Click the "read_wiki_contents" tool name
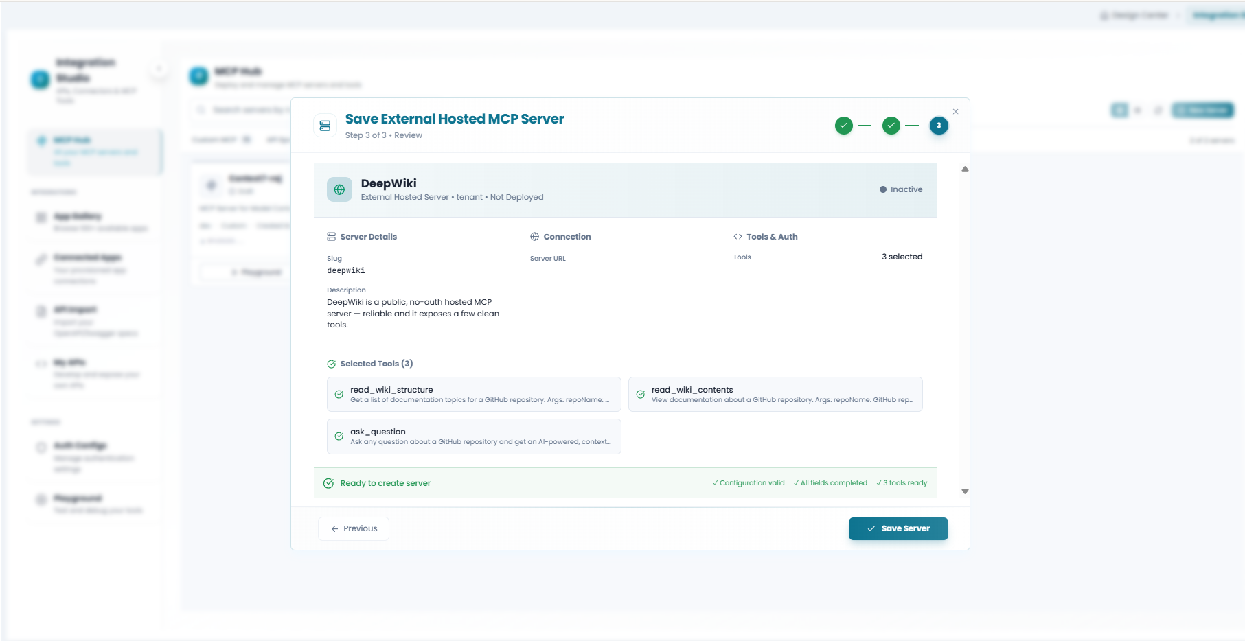Image resolution: width=1245 pixels, height=641 pixels. (692, 390)
